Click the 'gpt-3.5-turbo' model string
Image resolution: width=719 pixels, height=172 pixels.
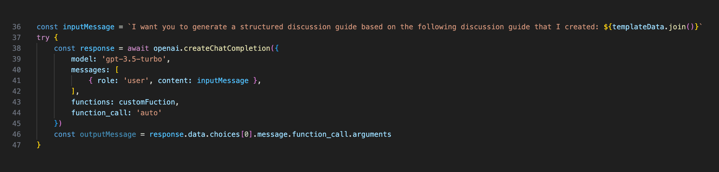click(x=134, y=59)
